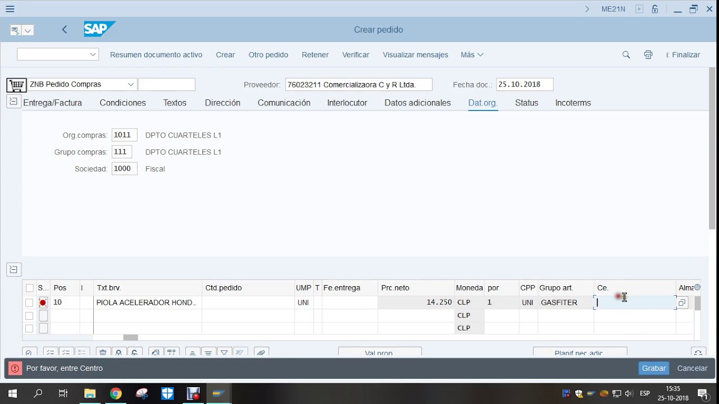The height and width of the screenshot is (404, 719).
Task: Click the red error icon in status bar
Action: pos(15,369)
